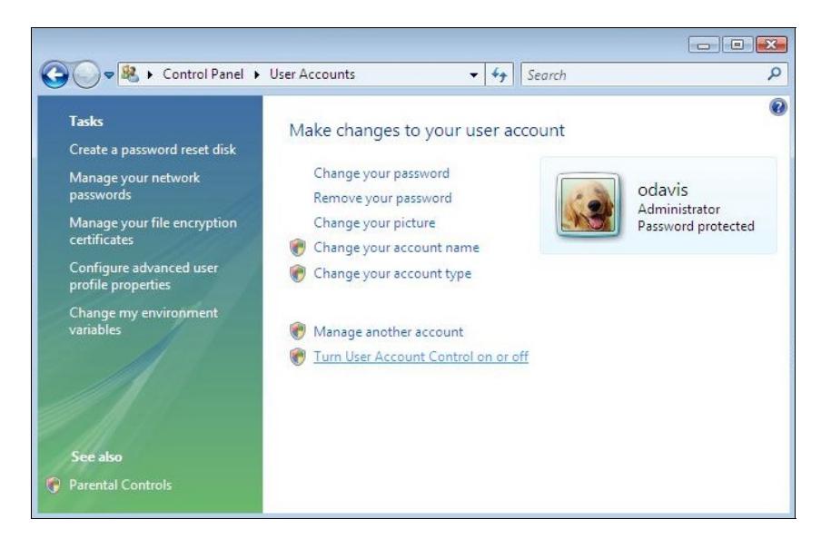This screenshot has height=539, width=821.
Task: Click the Tasks heading in the sidebar
Action: tap(86, 122)
